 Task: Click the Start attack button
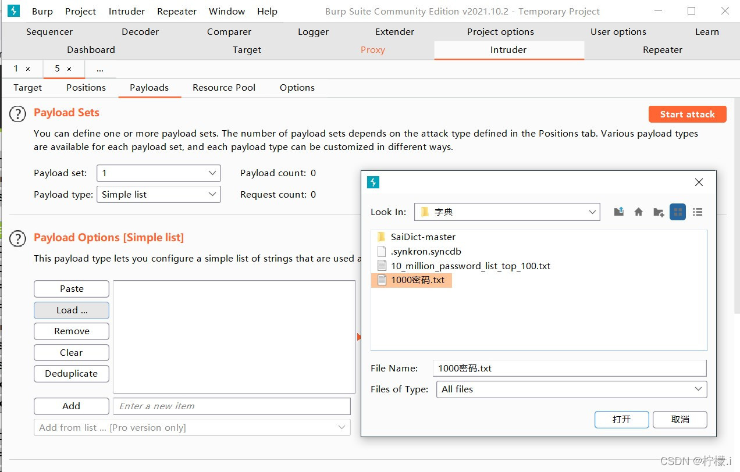point(687,115)
